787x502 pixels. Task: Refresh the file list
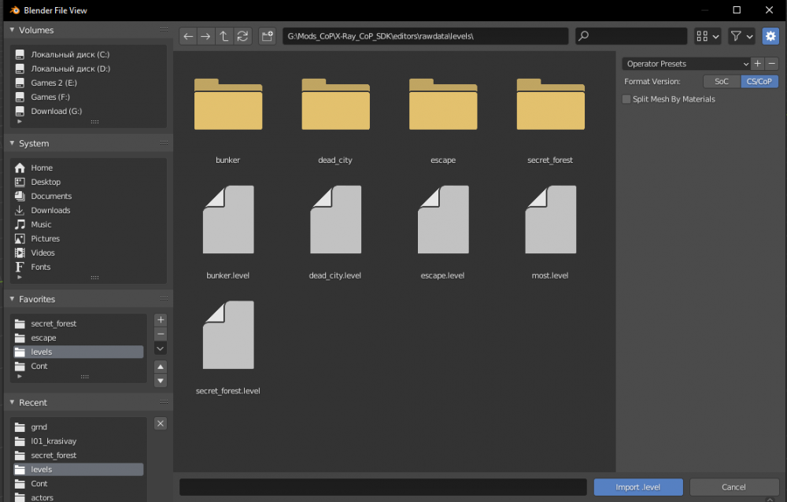point(242,36)
